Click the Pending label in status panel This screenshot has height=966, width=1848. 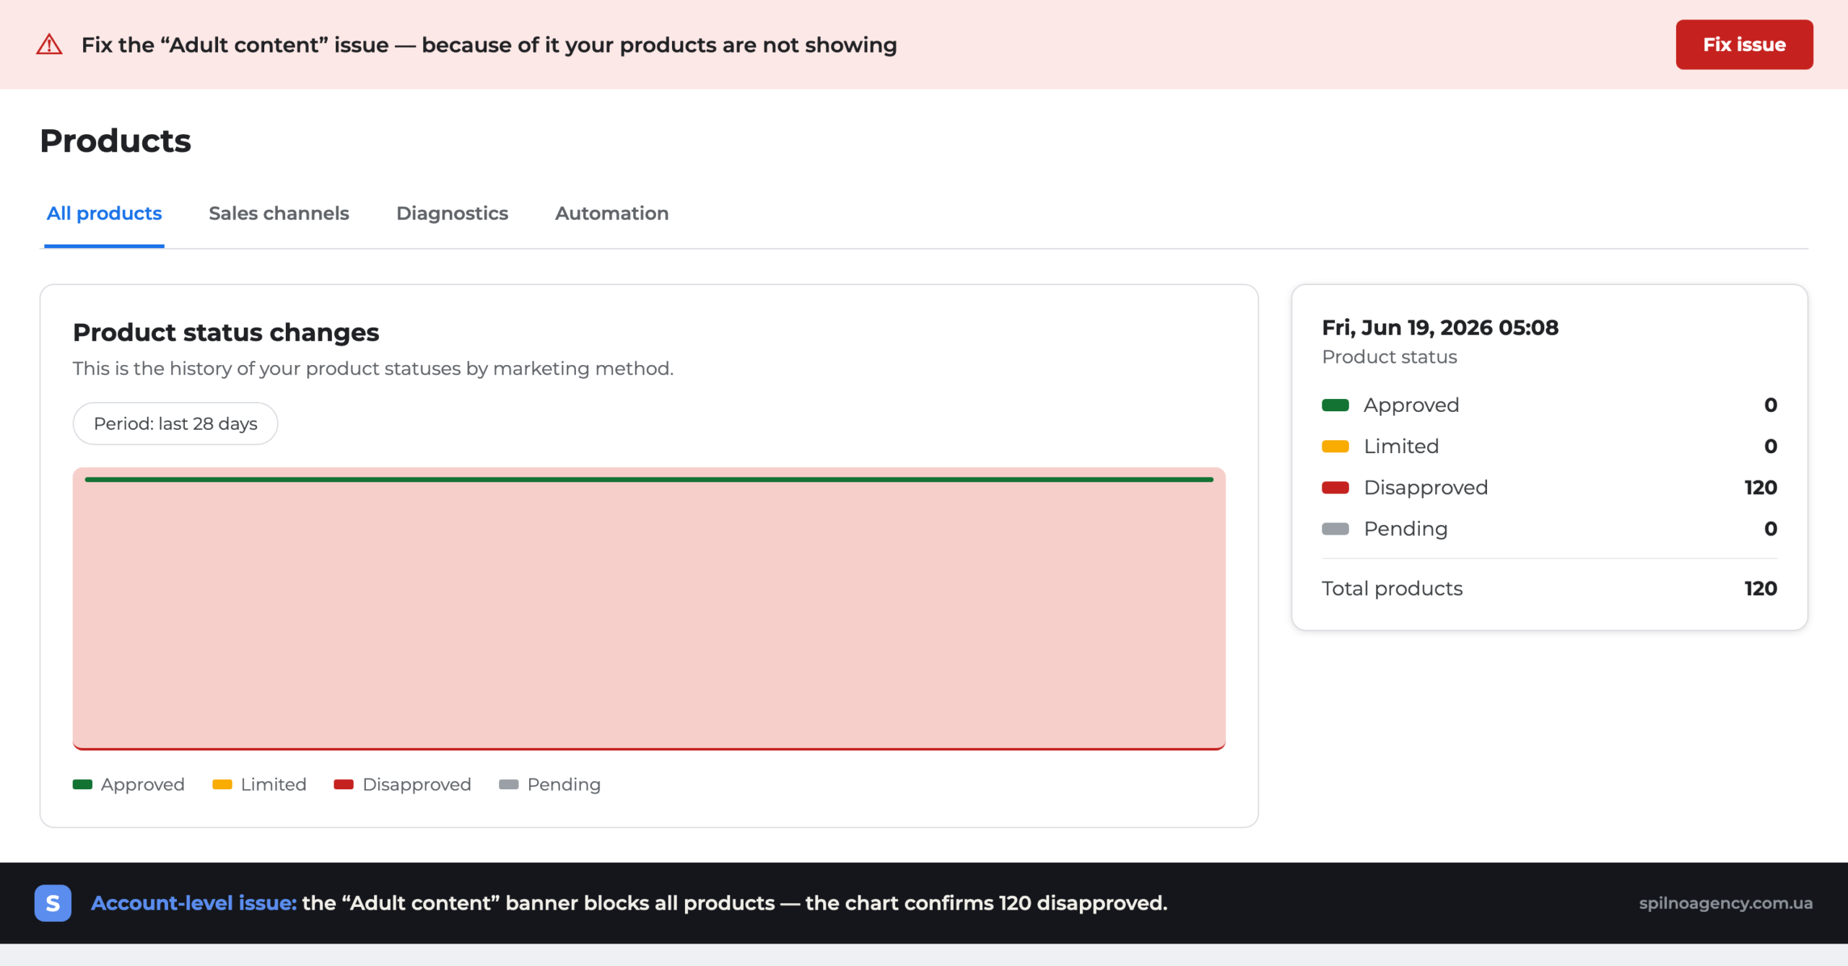pyautogui.click(x=1405, y=529)
